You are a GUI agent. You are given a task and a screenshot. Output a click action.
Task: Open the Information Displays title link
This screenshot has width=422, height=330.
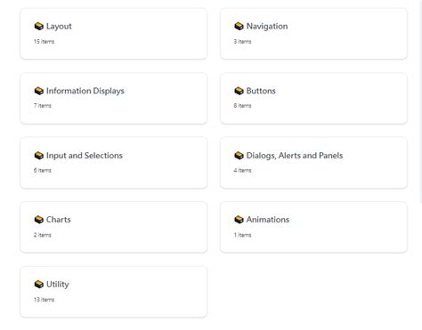[x=85, y=91]
